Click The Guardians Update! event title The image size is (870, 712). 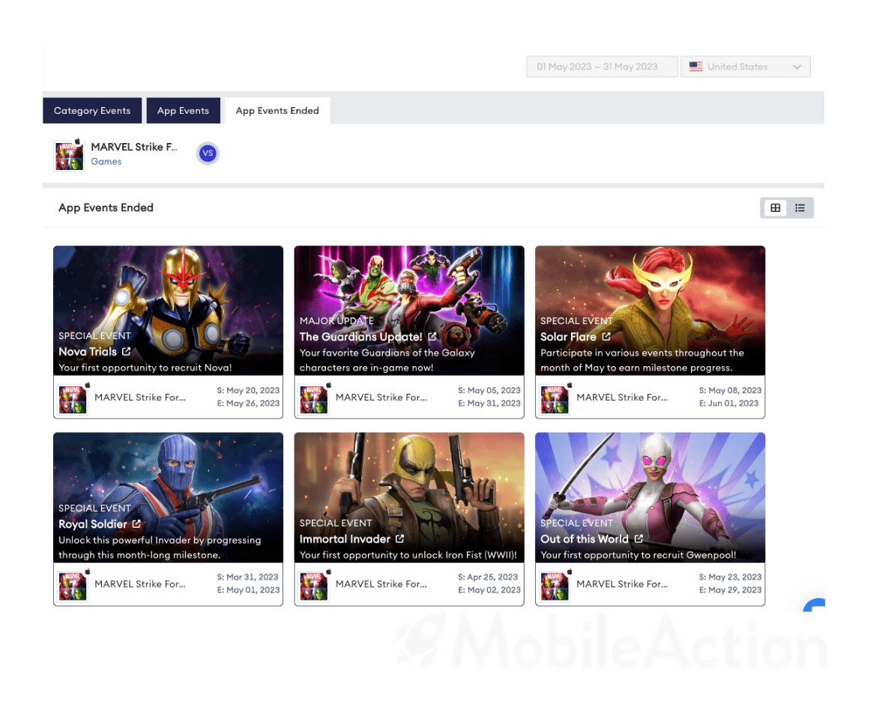[360, 337]
